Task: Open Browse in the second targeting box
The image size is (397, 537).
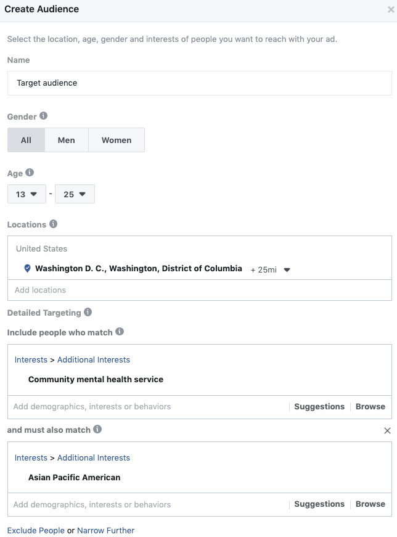Action: point(370,504)
